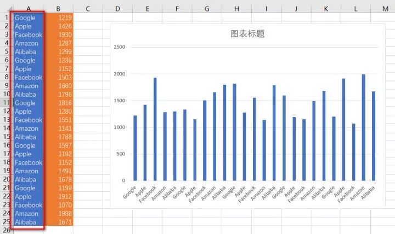
Task: Select row 1 header
Action: 7,17
